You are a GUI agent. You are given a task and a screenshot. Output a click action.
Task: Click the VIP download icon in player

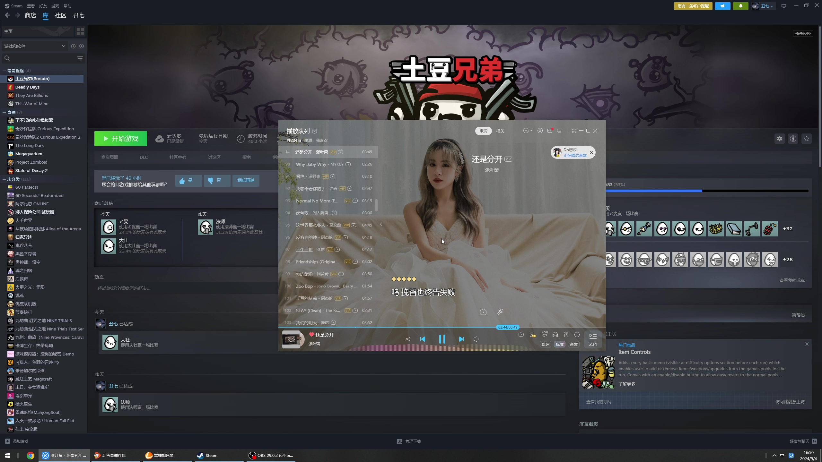[x=532, y=335]
